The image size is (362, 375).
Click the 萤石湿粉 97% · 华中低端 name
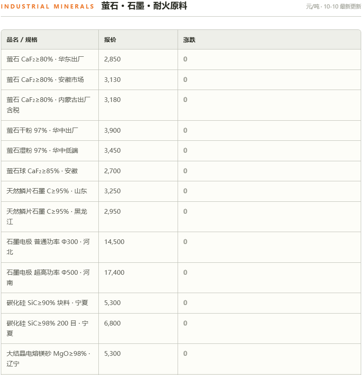(42, 151)
